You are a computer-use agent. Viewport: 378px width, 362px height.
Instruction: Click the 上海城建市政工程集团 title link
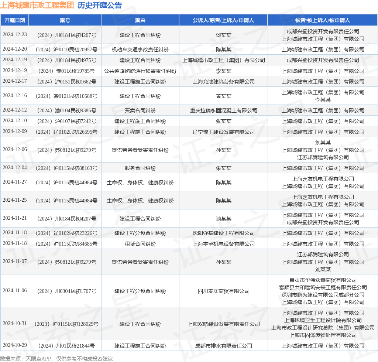click(x=37, y=6)
